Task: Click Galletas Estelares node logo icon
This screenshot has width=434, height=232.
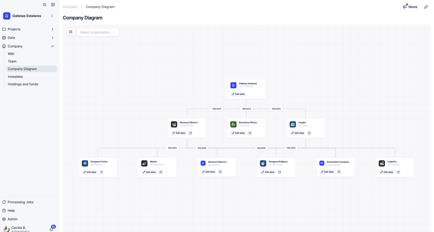Action: [233, 85]
